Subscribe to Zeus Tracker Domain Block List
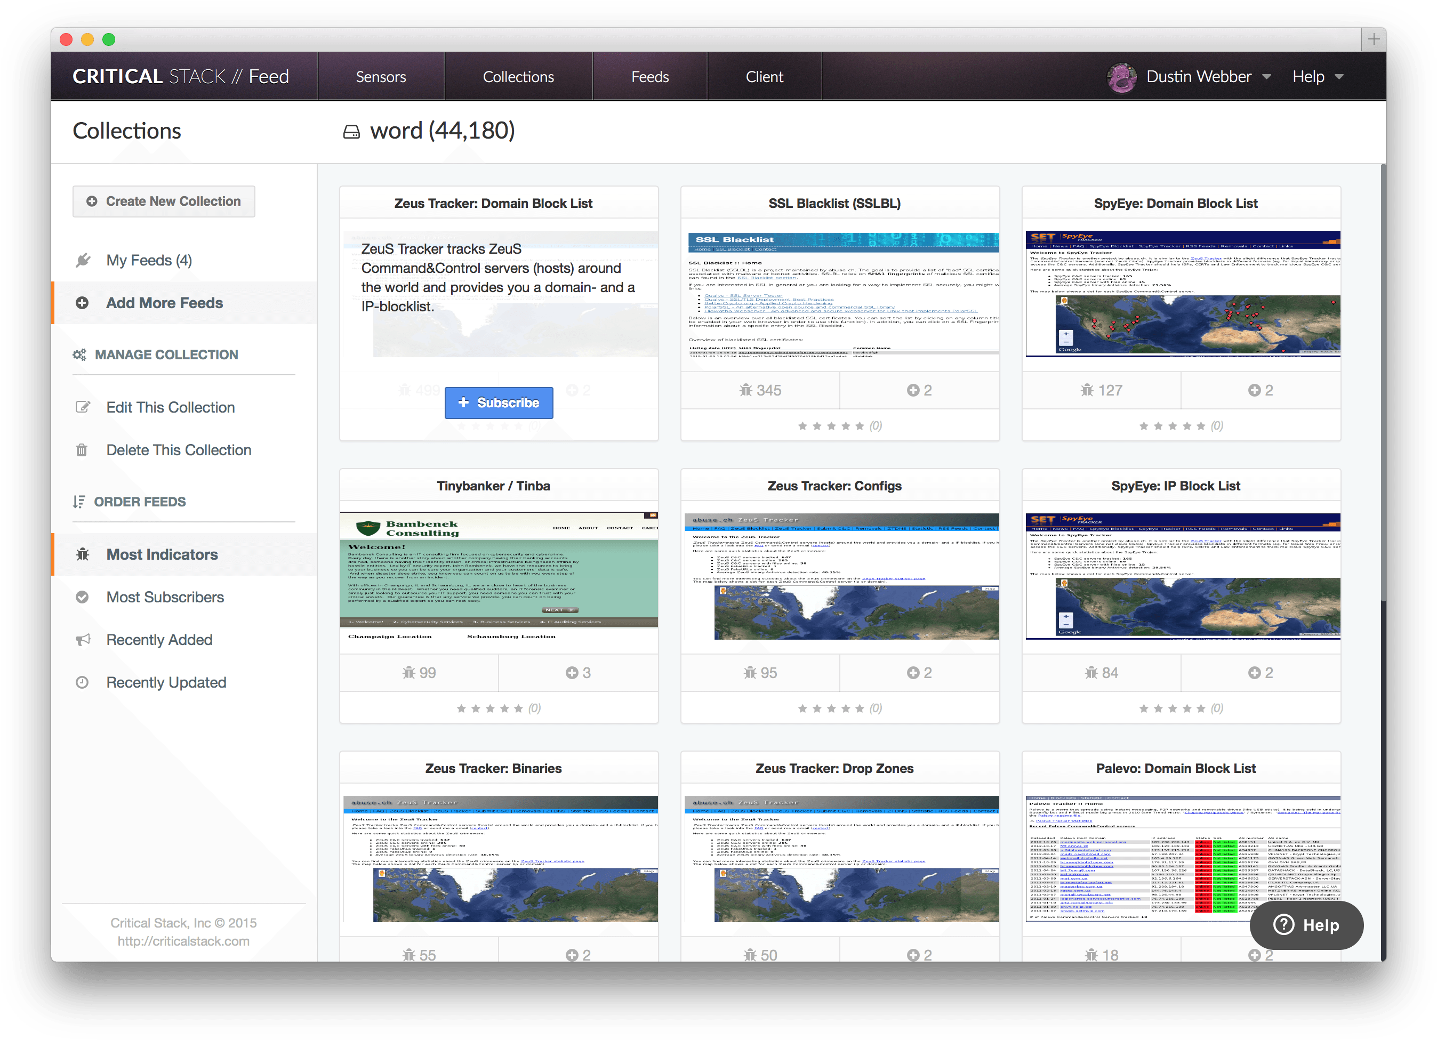 pos(499,403)
